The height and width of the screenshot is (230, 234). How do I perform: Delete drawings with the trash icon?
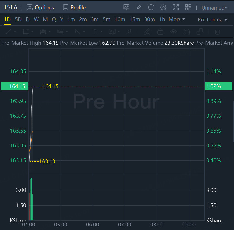(x=217, y=32)
